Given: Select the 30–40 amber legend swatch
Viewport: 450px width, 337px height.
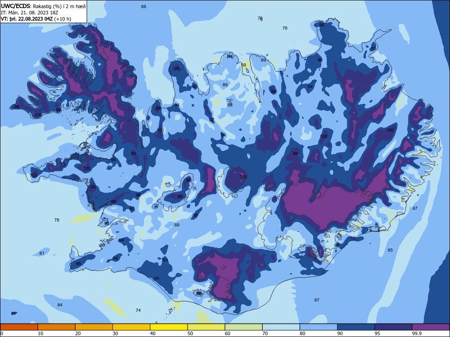Looking at the screenshot, I should point(131,327).
